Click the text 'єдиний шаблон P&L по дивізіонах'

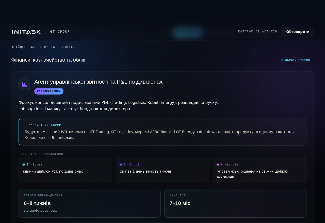(53, 171)
